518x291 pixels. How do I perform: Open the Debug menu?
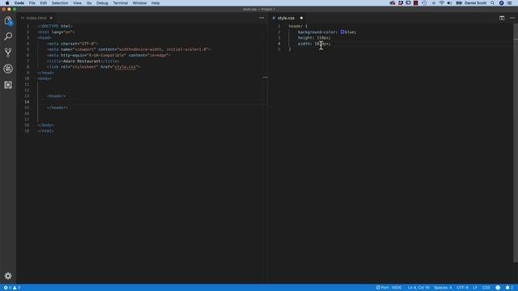tap(102, 3)
